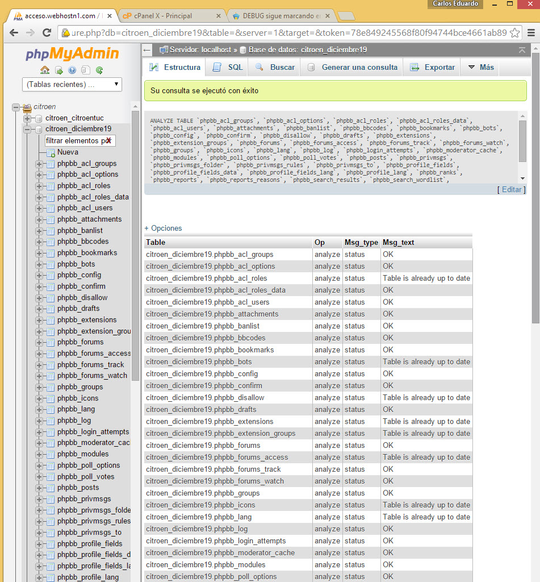This screenshot has height=582, width=540.
Task: Click the Nueva new table icon
Action: [51, 152]
